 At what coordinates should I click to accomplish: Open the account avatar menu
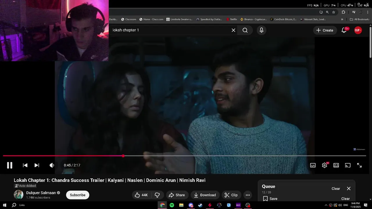[x=358, y=30]
